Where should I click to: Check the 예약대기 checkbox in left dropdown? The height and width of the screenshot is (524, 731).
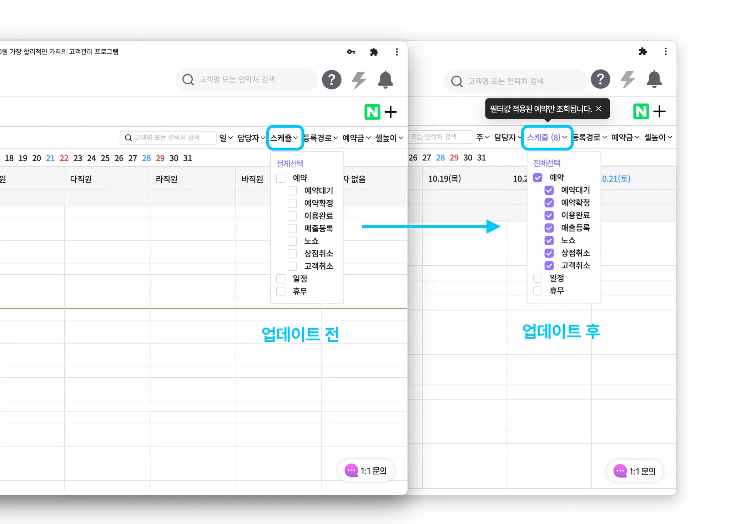[x=292, y=191]
